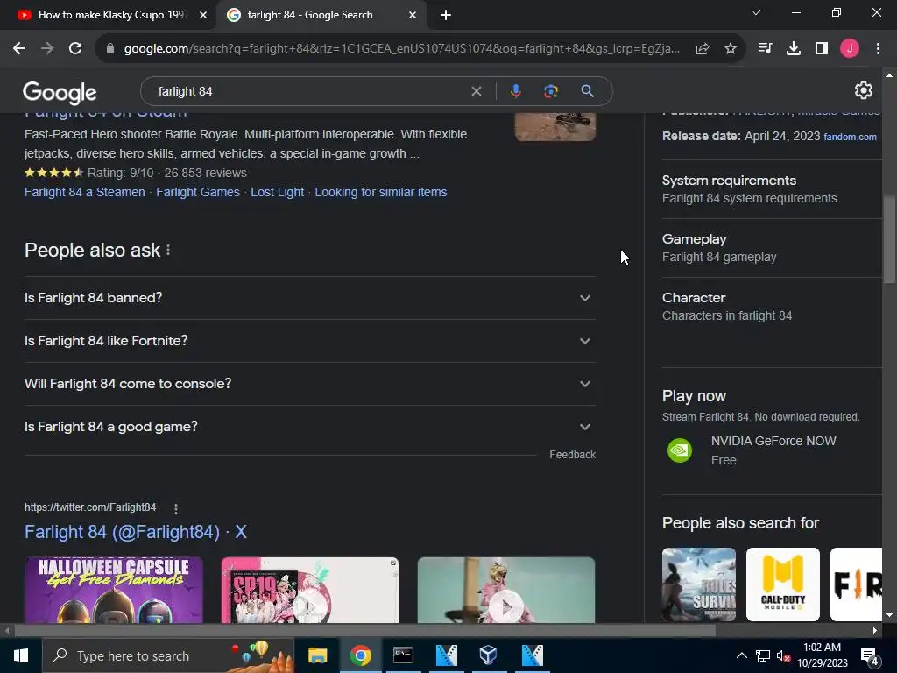Open File Explorer from taskbar

click(317, 655)
